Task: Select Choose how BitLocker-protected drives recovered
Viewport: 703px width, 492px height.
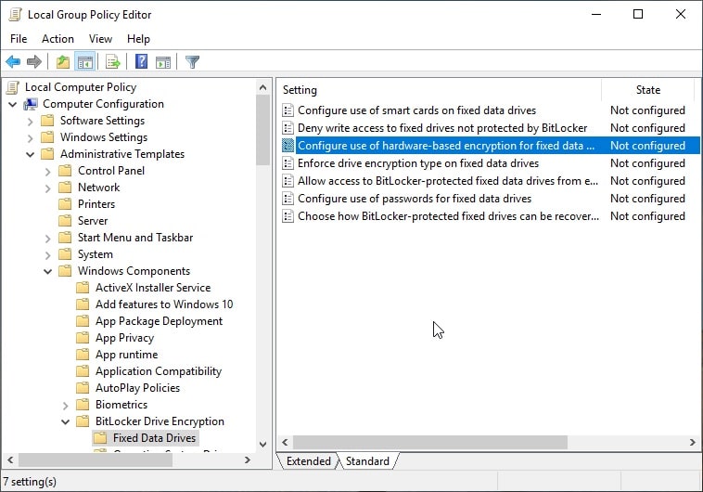Action: 448,216
